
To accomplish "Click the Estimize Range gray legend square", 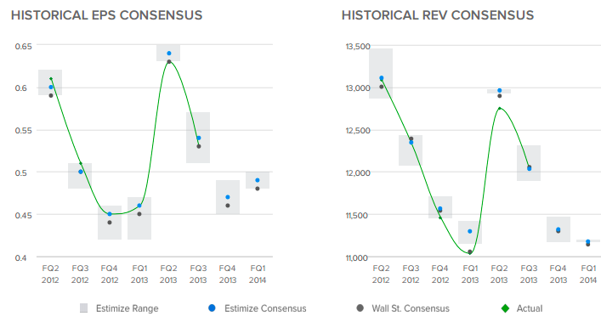I will coord(83,308).
